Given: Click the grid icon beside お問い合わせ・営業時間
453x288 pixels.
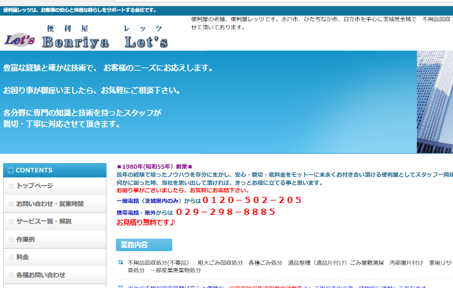Looking at the screenshot, I should [x=11, y=204].
